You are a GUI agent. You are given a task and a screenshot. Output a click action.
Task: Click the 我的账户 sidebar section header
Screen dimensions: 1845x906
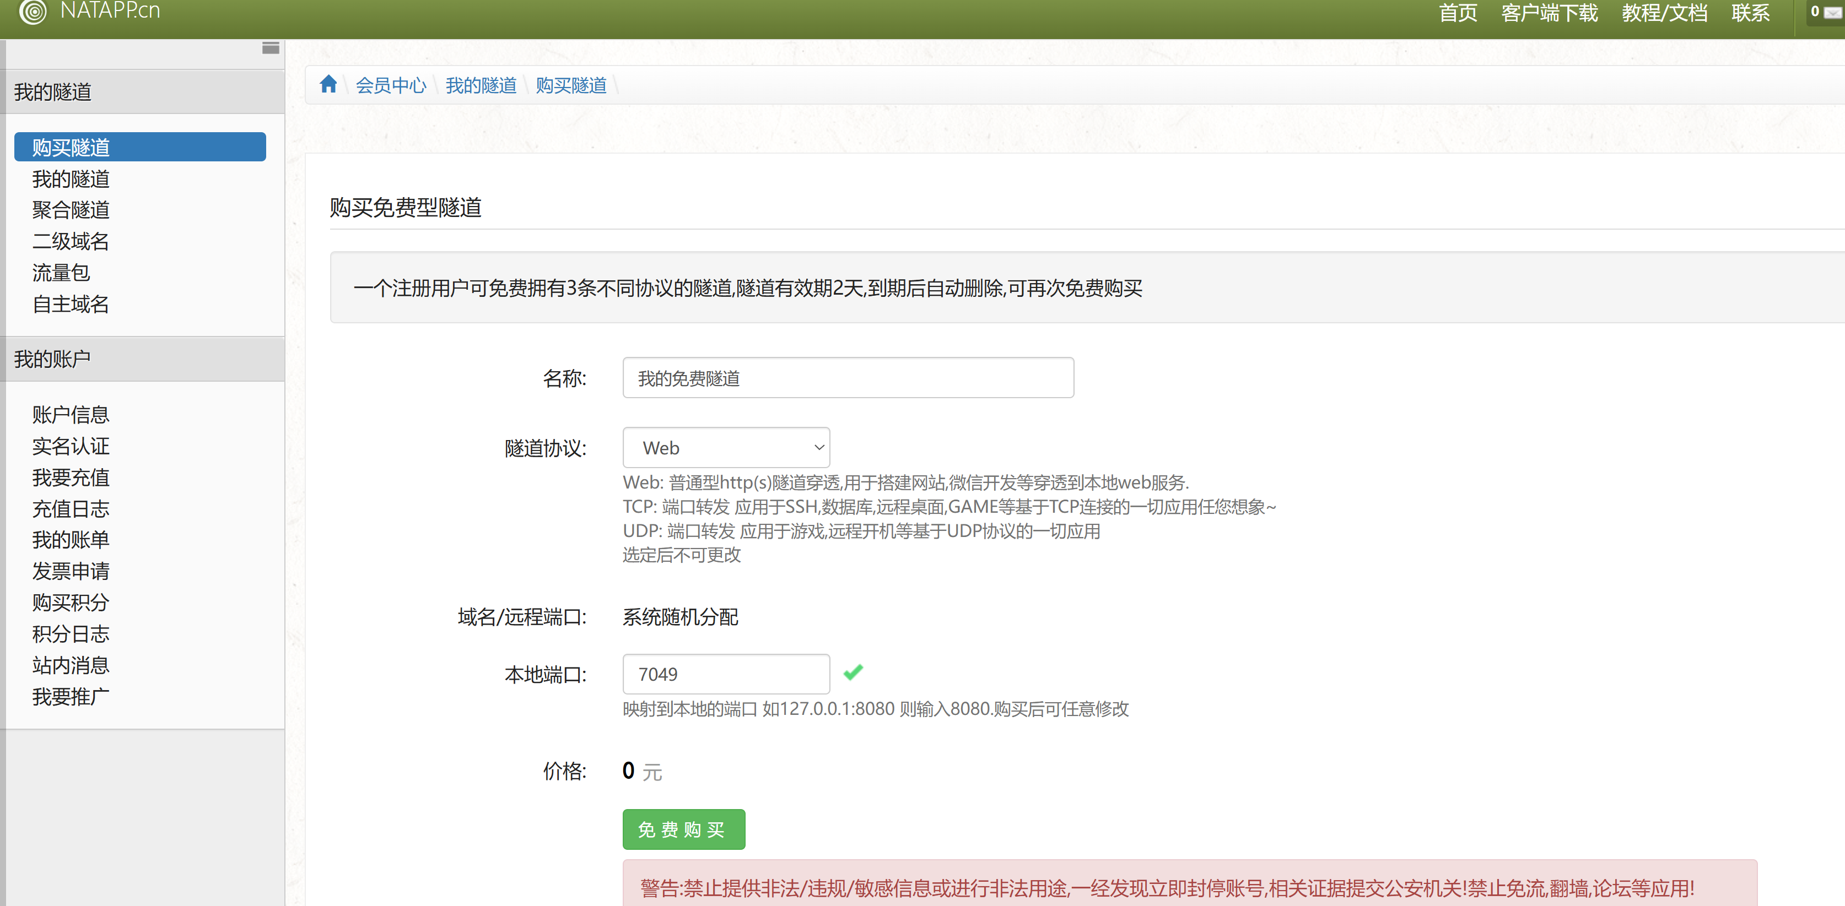(143, 359)
